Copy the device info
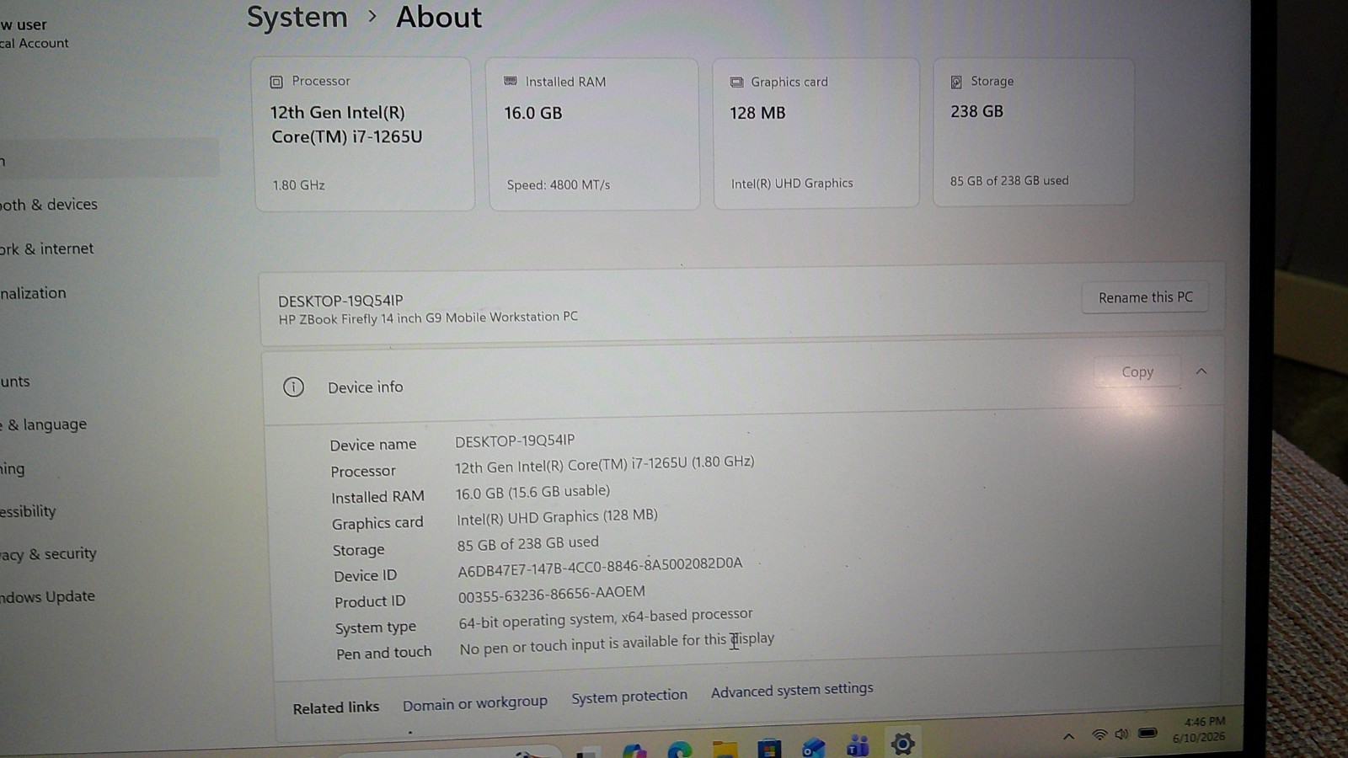The height and width of the screenshot is (758, 1348). (1137, 371)
